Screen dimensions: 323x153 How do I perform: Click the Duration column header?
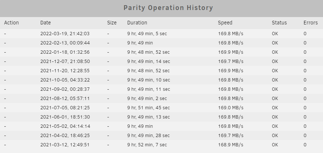[137, 23]
